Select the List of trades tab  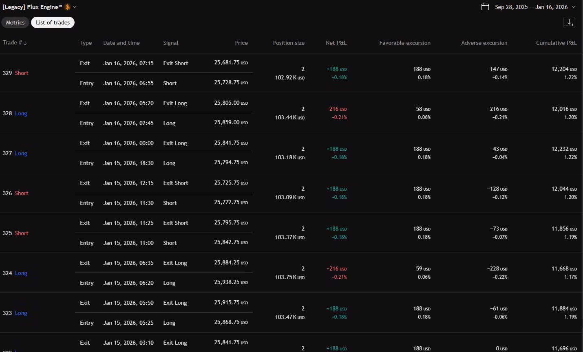(53, 22)
